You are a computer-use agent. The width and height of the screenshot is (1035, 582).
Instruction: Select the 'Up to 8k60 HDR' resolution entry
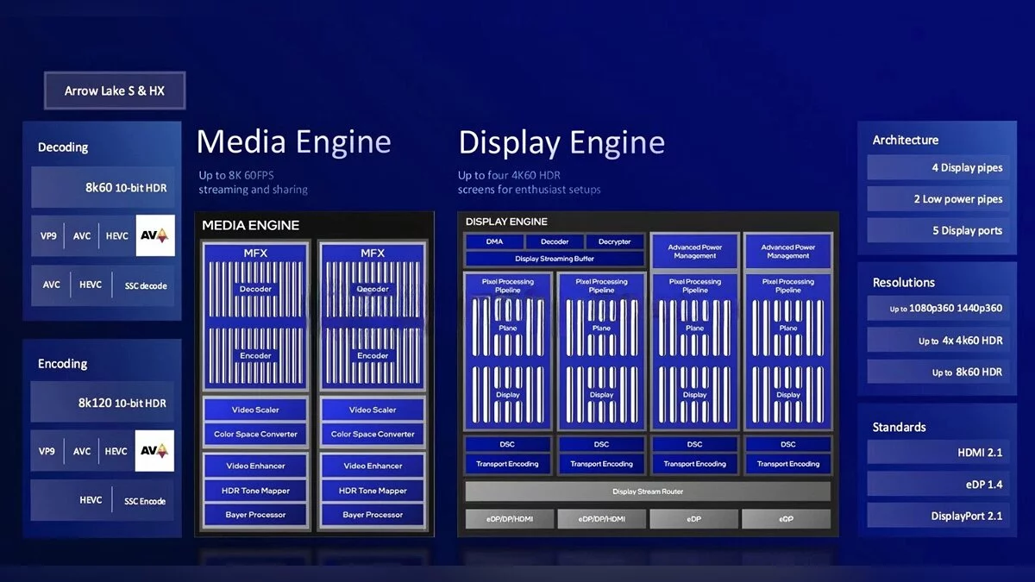coord(938,372)
